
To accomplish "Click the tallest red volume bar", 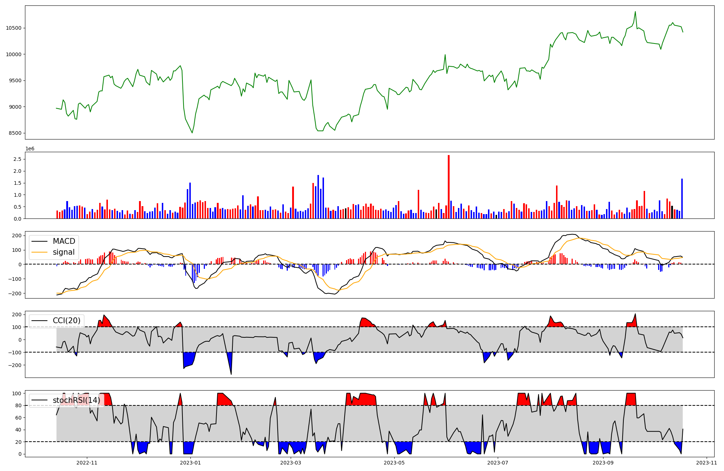I will (449, 187).
